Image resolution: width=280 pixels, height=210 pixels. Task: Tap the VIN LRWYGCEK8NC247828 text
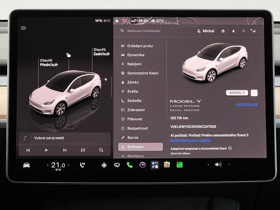pyautogui.click(x=193, y=127)
